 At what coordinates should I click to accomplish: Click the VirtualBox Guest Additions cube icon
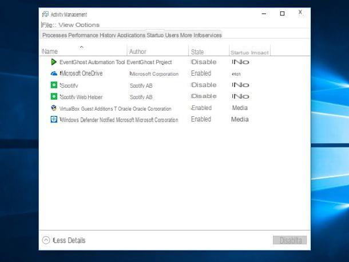54,108
